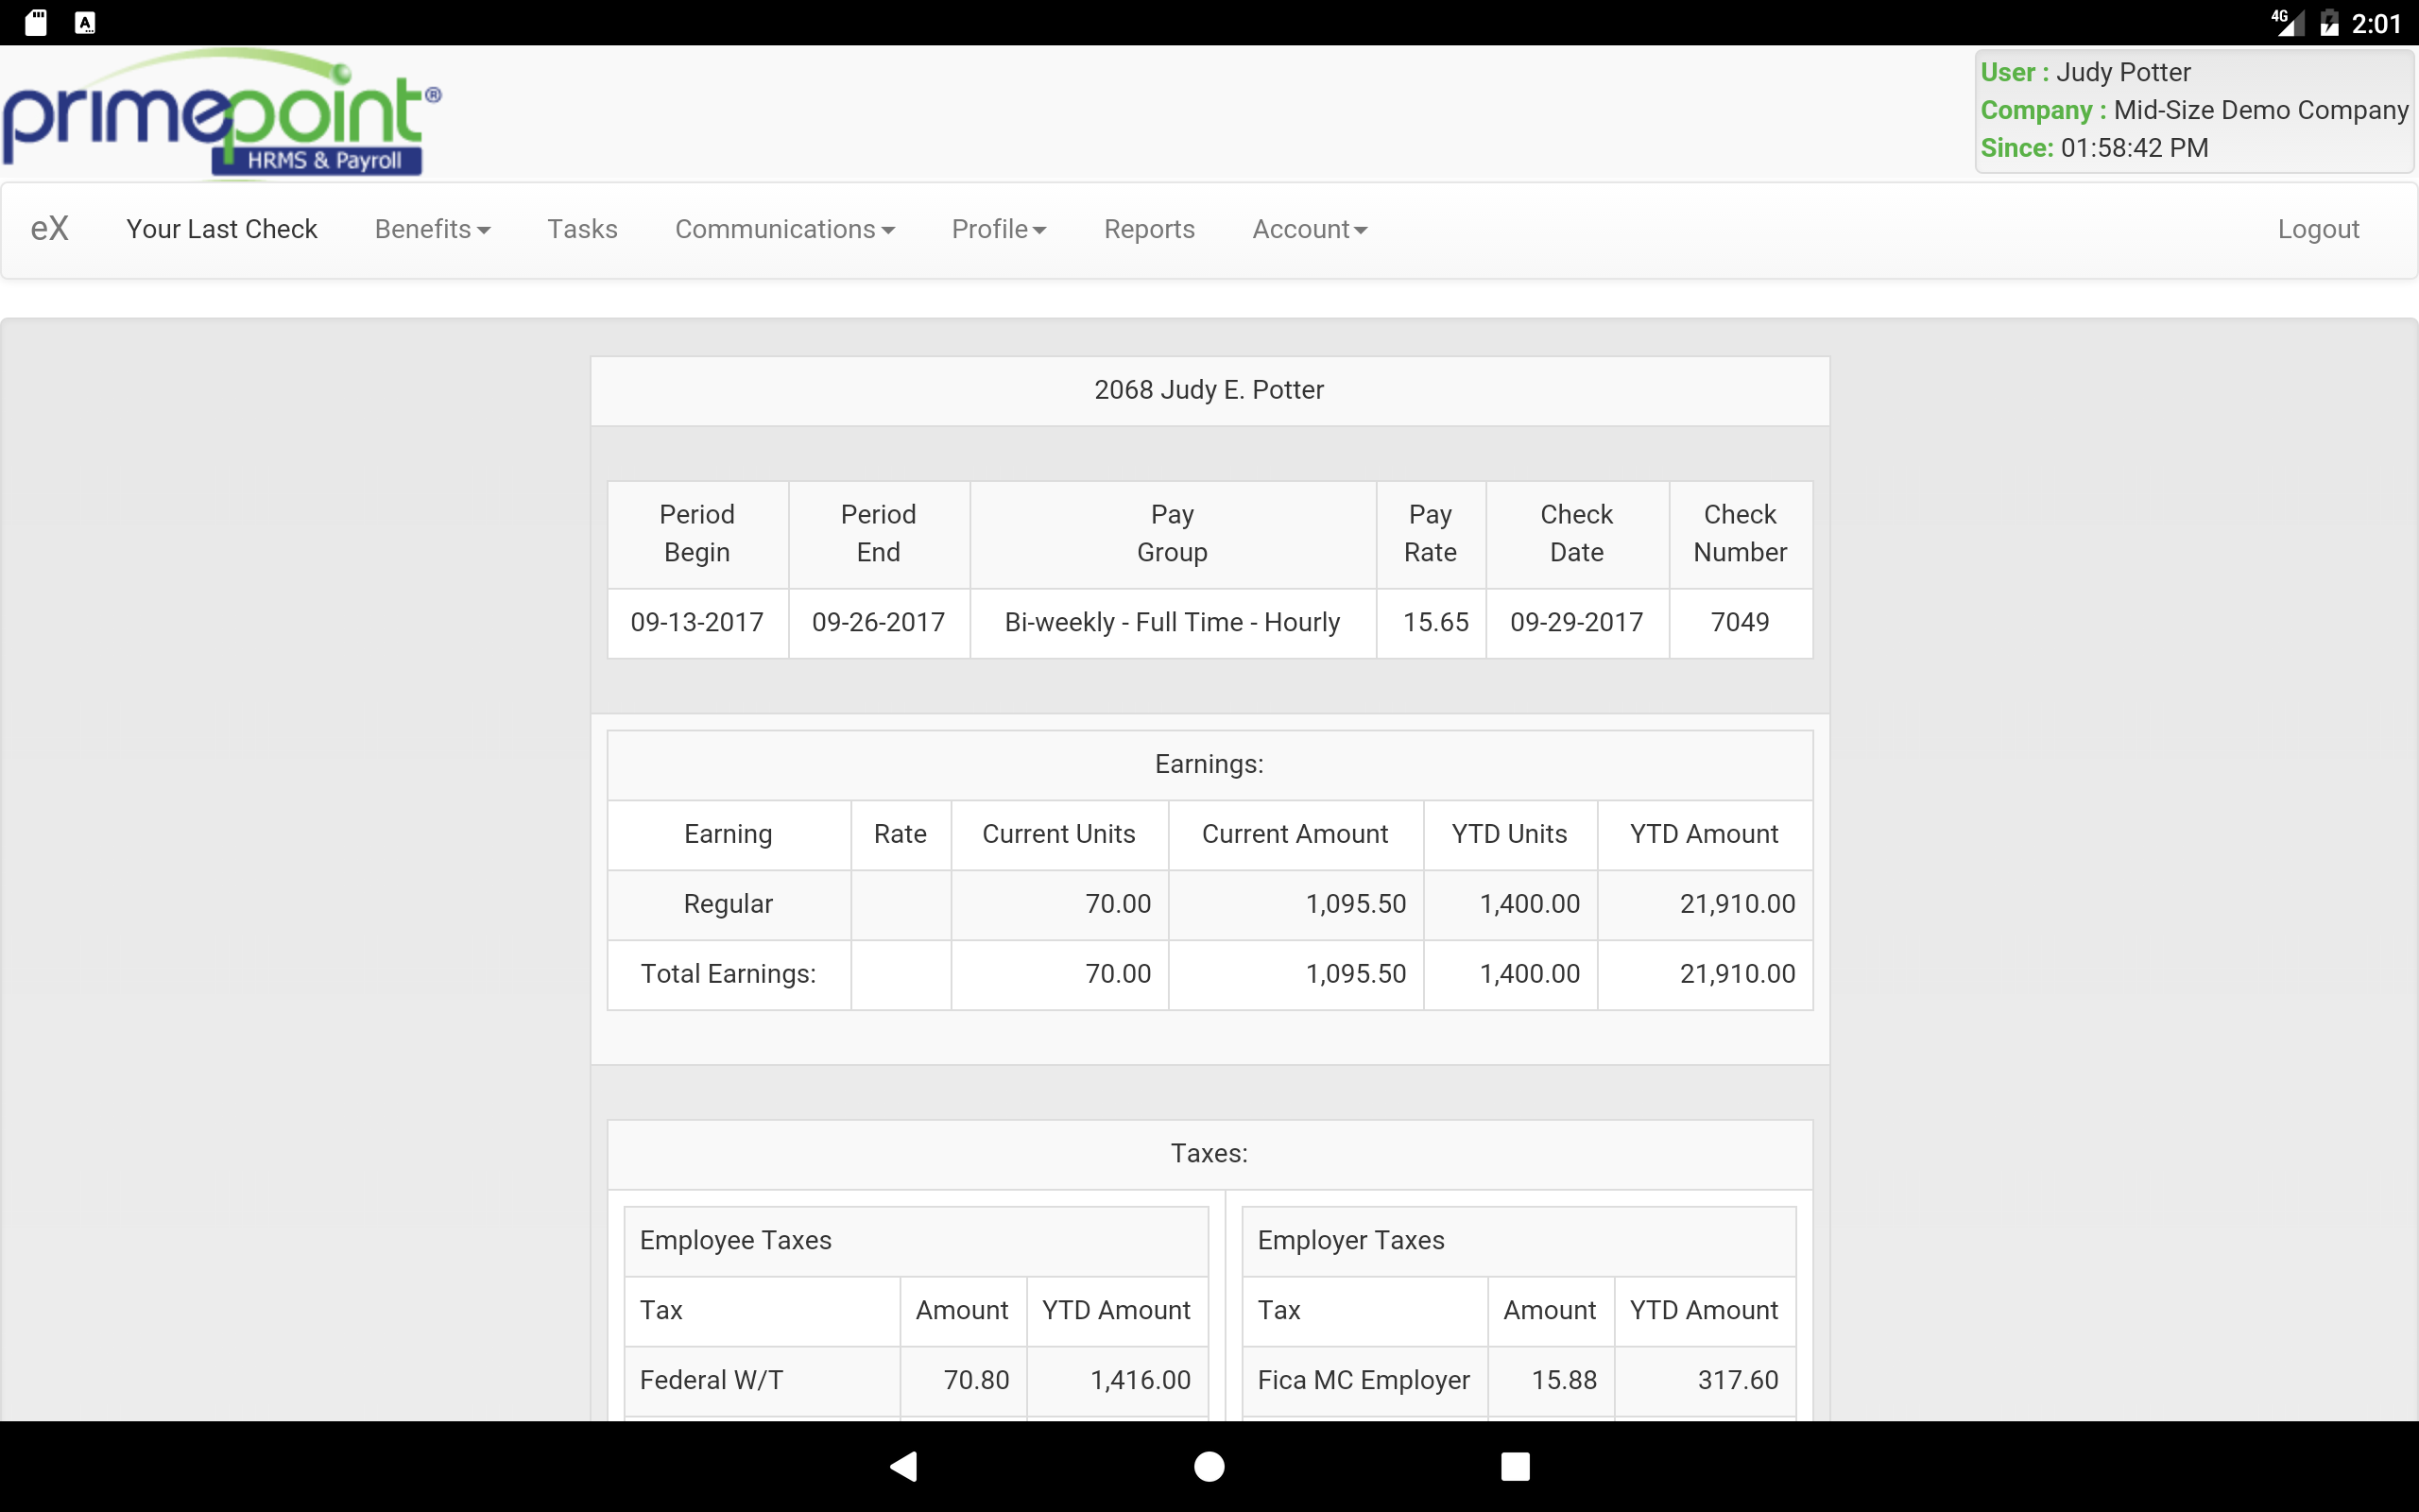Open the Tasks menu item
The image size is (2419, 1512).
pyautogui.click(x=583, y=229)
